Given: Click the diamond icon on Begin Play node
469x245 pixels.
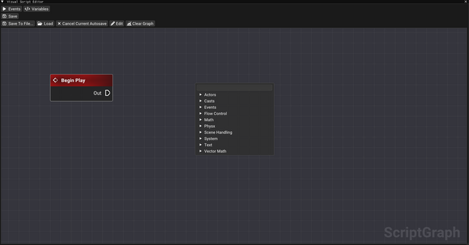Looking at the screenshot, I should (55, 80).
